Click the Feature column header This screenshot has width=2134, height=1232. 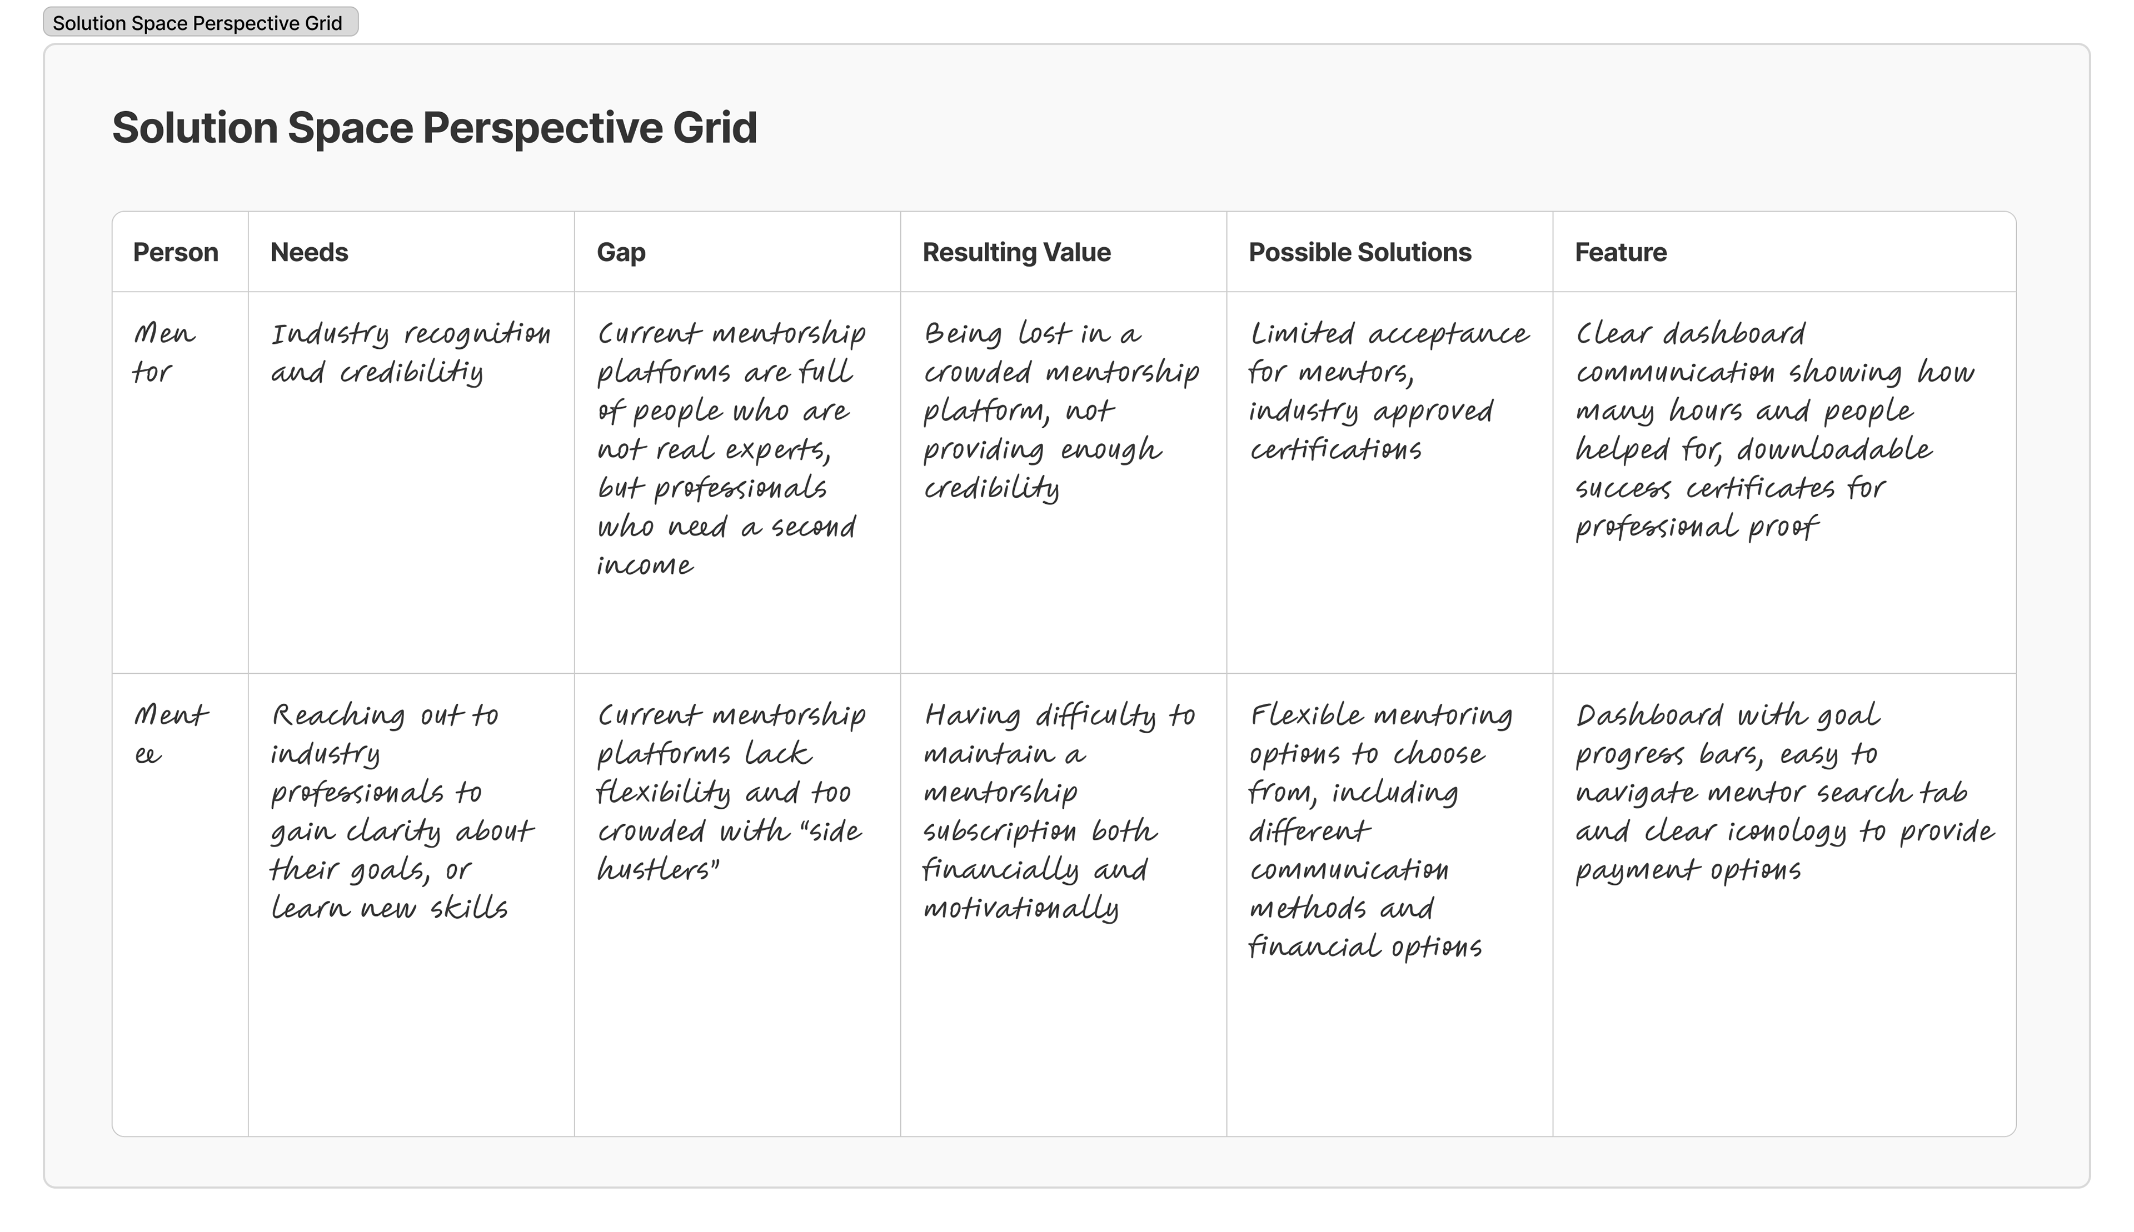coord(1620,252)
